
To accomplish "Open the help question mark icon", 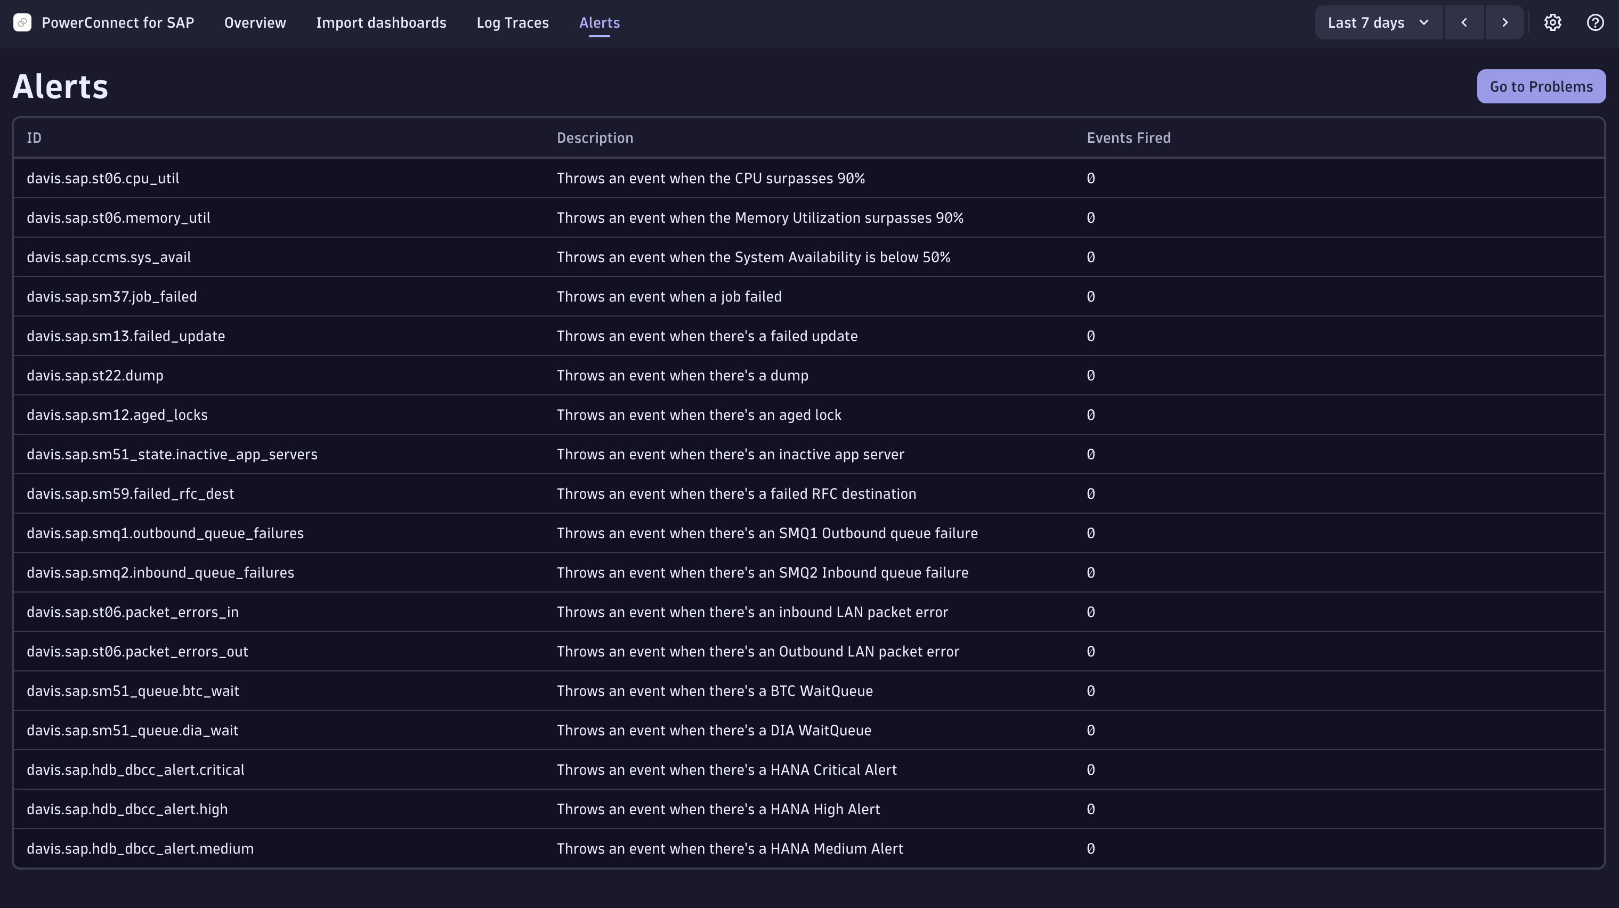I will [x=1595, y=22].
